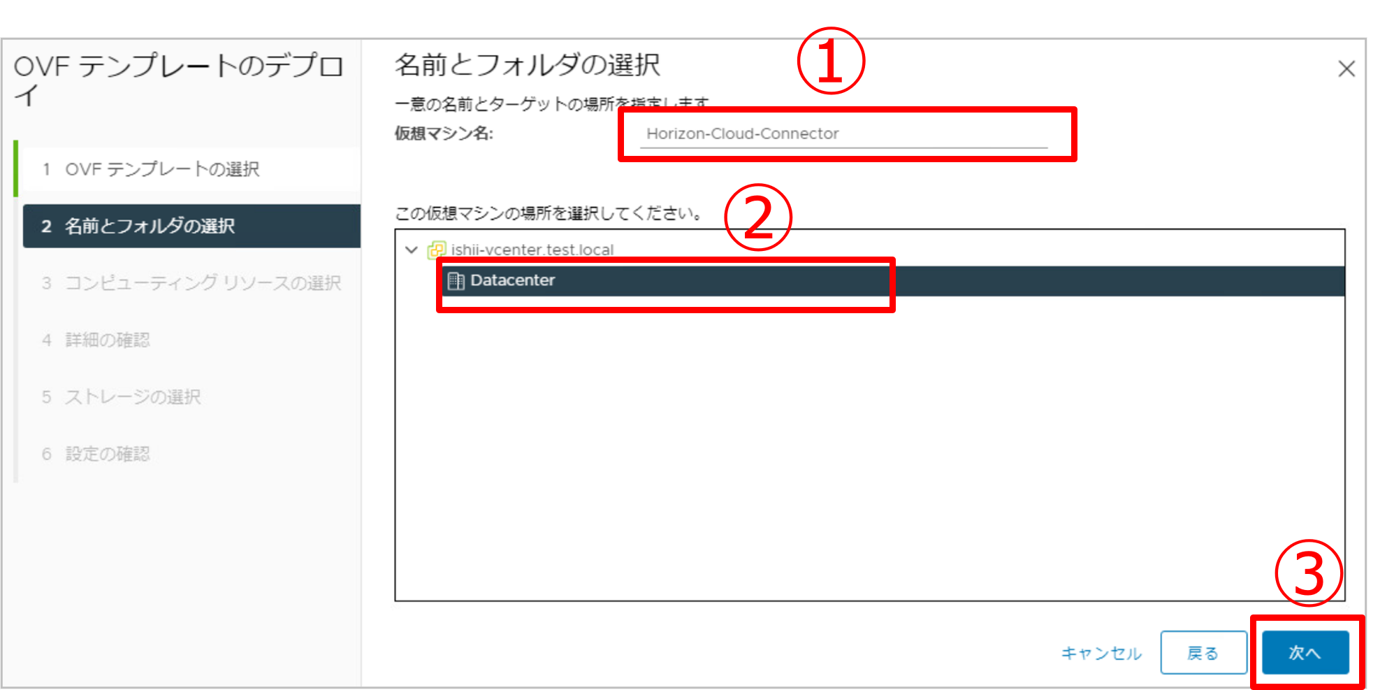Click the OVF テンプレートのデプロイ wizard title
This screenshot has width=1394, height=690.
[x=179, y=80]
